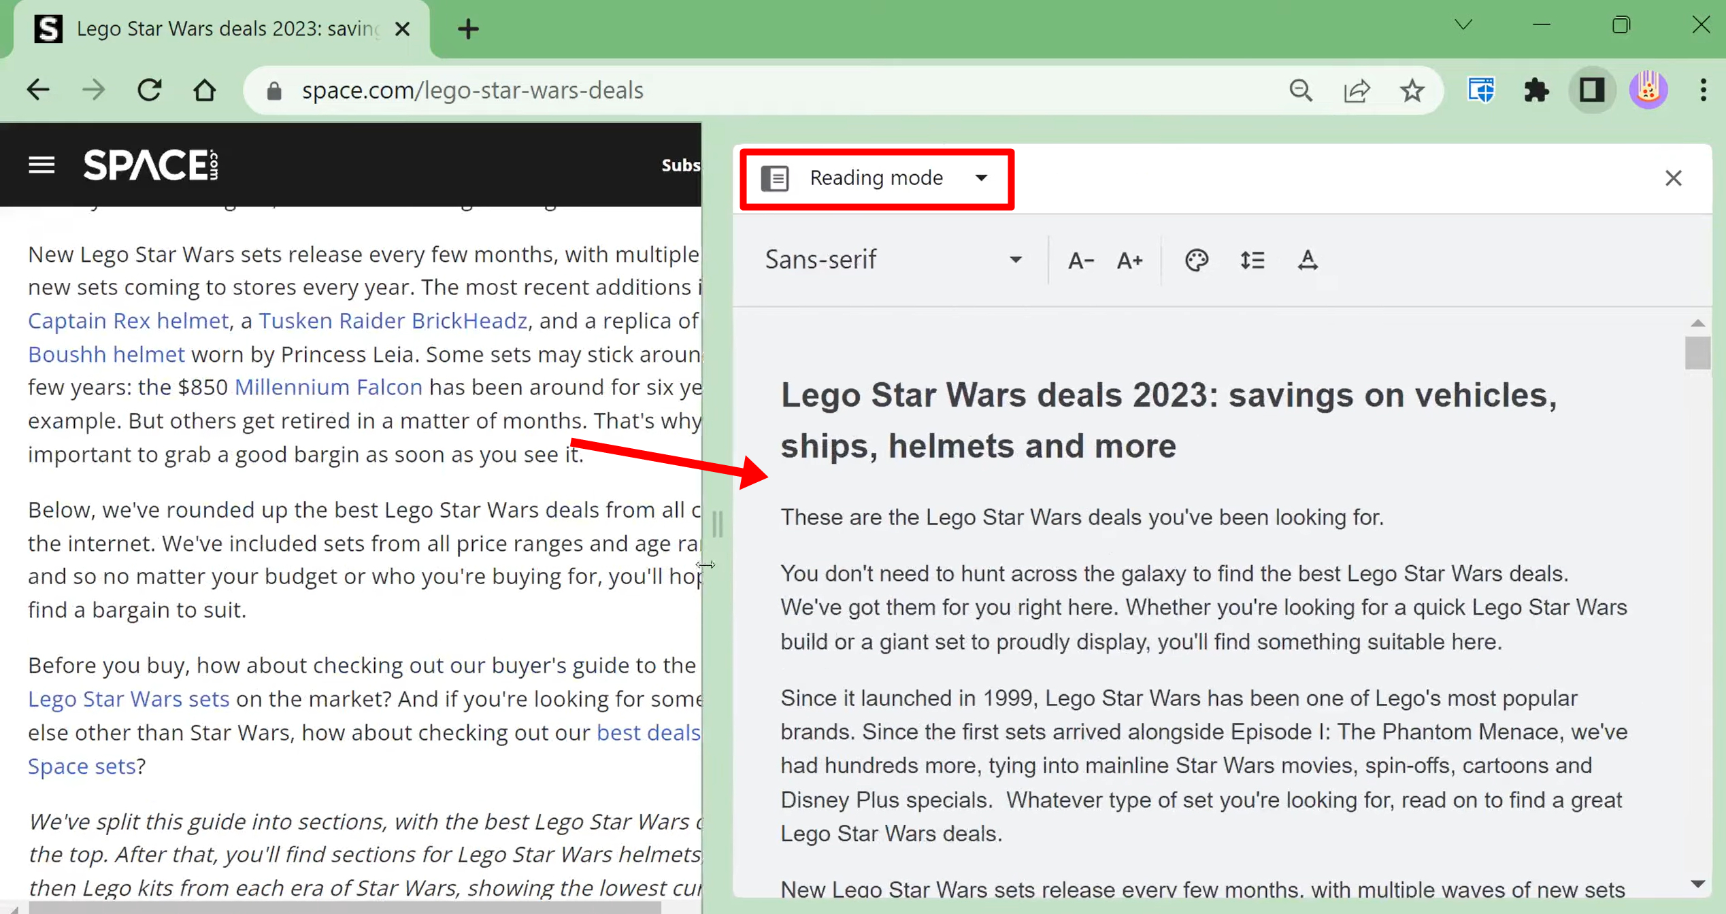Follow the Lego Star Wars sets link
Screen dimensions: 1726x914
[x=128, y=699]
